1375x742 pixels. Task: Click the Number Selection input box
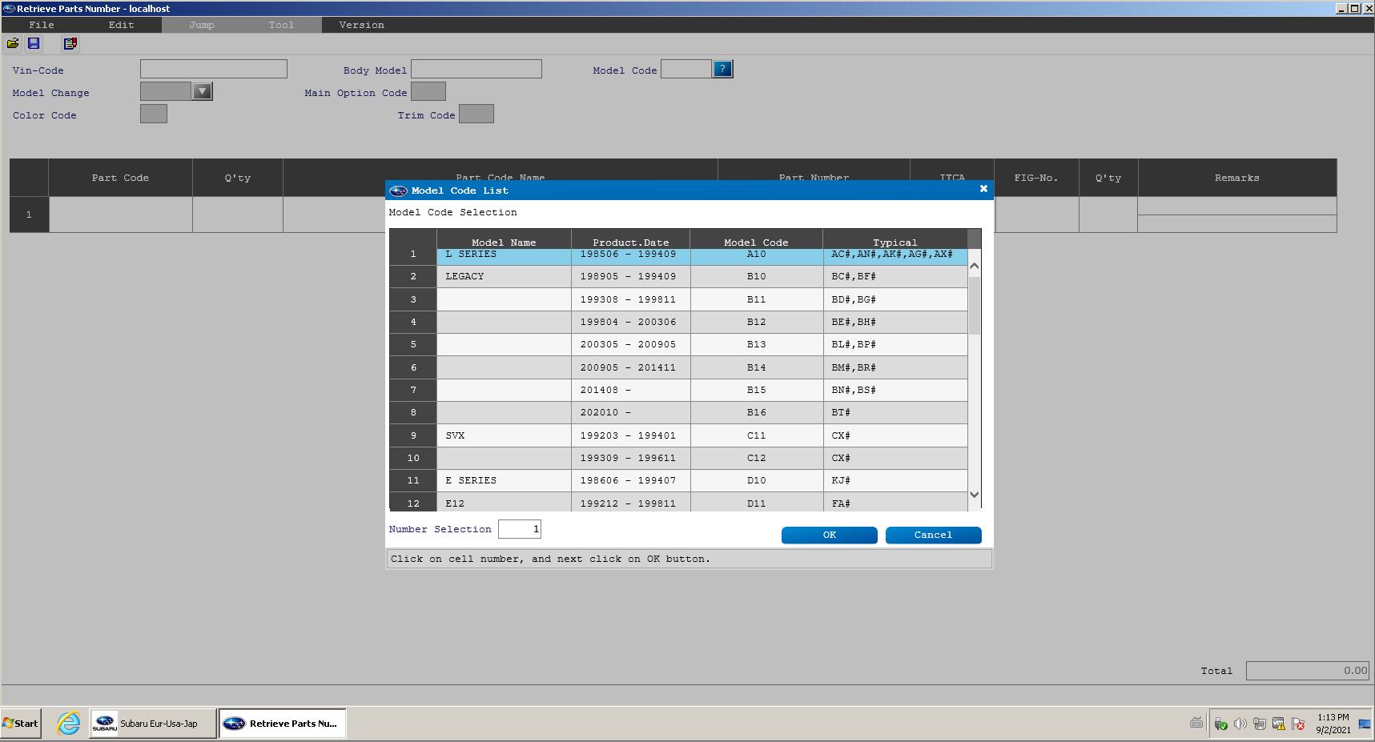520,529
